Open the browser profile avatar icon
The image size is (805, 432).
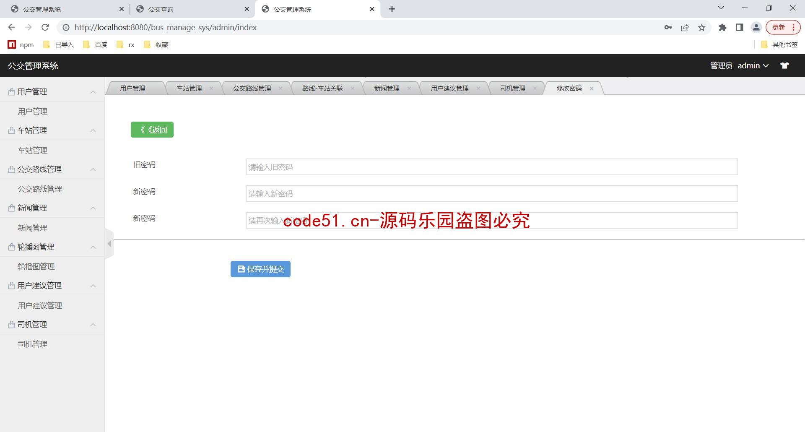pos(756,28)
